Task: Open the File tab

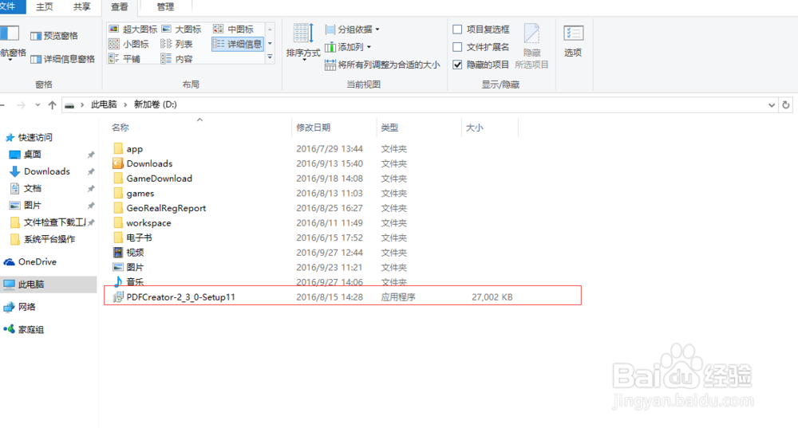Action: click(8, 6)
